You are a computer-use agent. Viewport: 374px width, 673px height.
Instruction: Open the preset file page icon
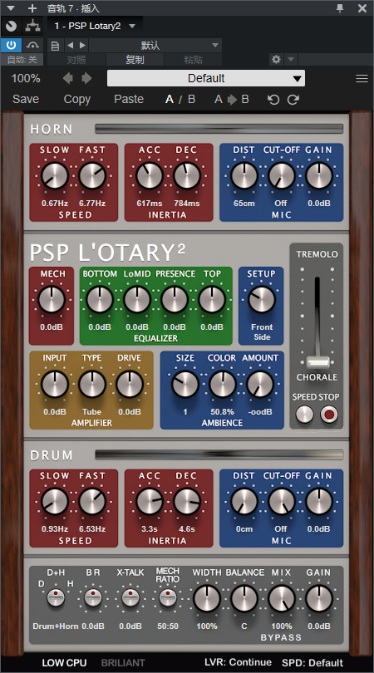pyautogui.click(x=55, y=46)
